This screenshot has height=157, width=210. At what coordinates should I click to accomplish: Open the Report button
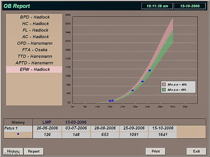(x=33, y=151)
